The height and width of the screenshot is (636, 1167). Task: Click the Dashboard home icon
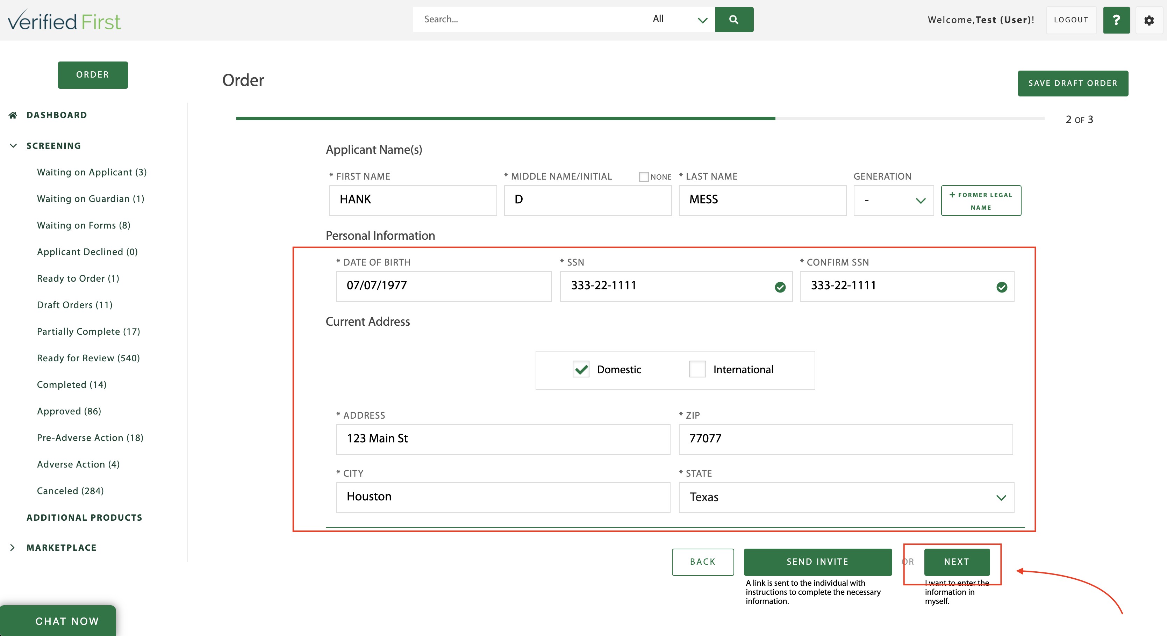tap(13, 115)
